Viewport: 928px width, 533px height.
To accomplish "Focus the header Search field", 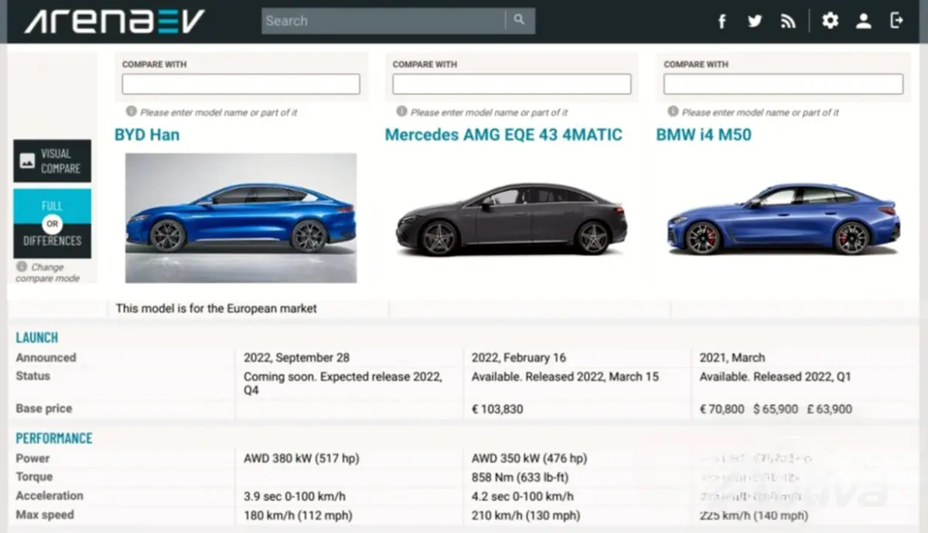I will 384,21.
